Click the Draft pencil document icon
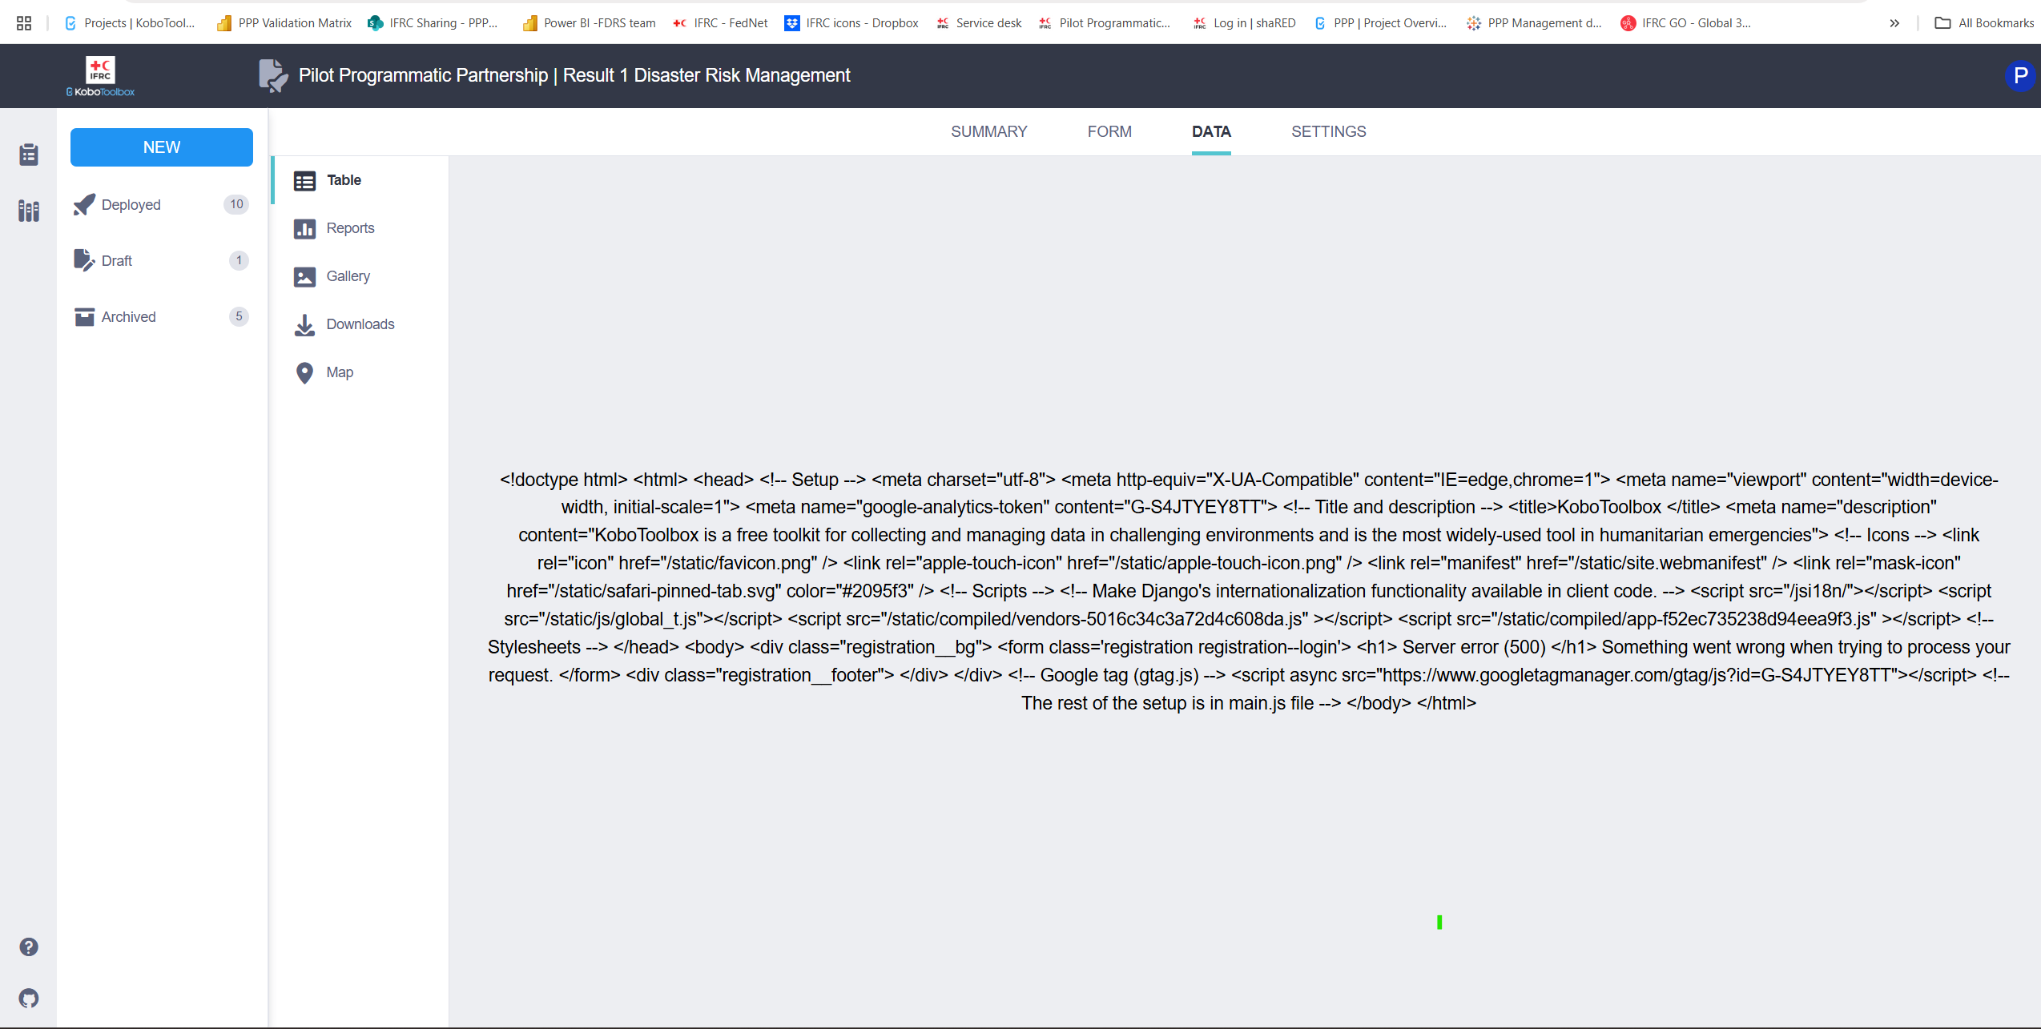The width and height of the screenshot is (2041, 1029). point(84,261)
